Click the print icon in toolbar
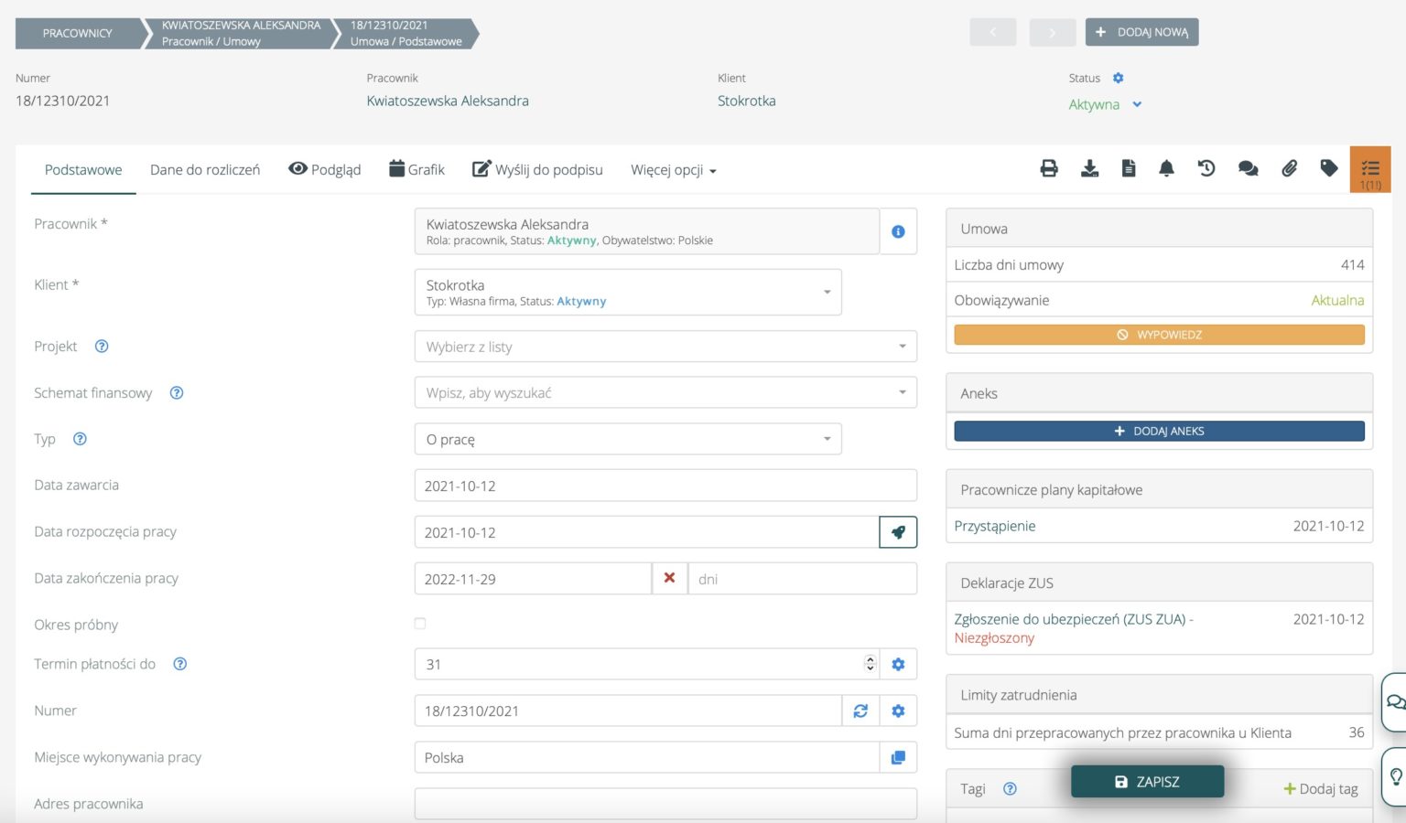 coord(1049,168)
